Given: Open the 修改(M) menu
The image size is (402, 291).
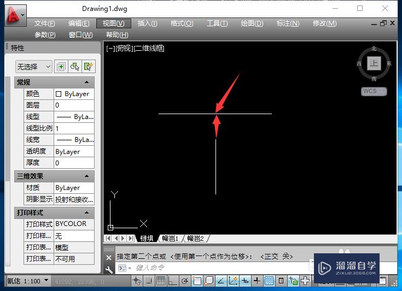Looking at the screenshot, I should click(x=324, y=23).
